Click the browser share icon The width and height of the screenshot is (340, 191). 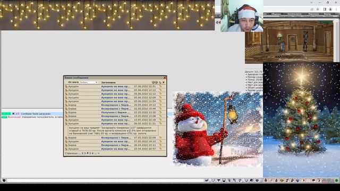click(x=312, y=10)
